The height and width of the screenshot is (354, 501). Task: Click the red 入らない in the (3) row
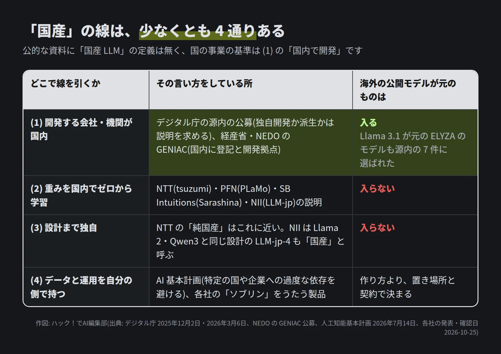377,228
